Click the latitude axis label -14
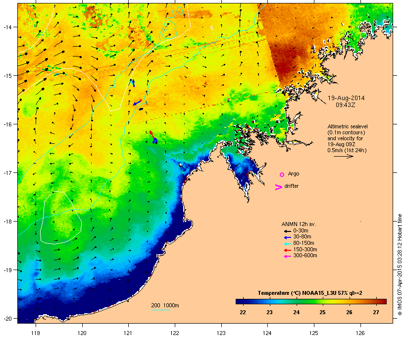Screen dimensions: 406x337 point(7,27)
